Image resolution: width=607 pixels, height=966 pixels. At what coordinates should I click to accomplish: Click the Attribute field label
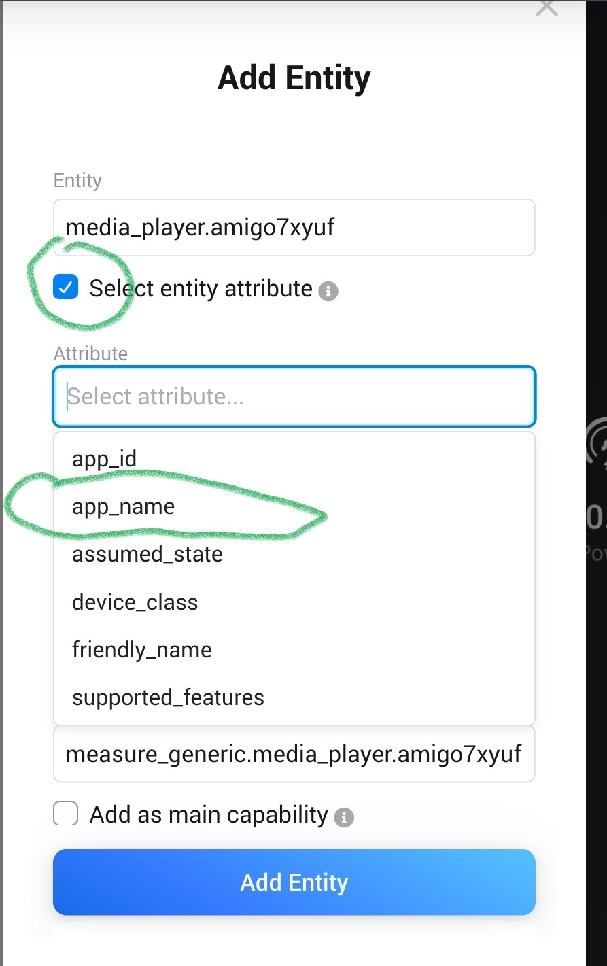[90, 353]
